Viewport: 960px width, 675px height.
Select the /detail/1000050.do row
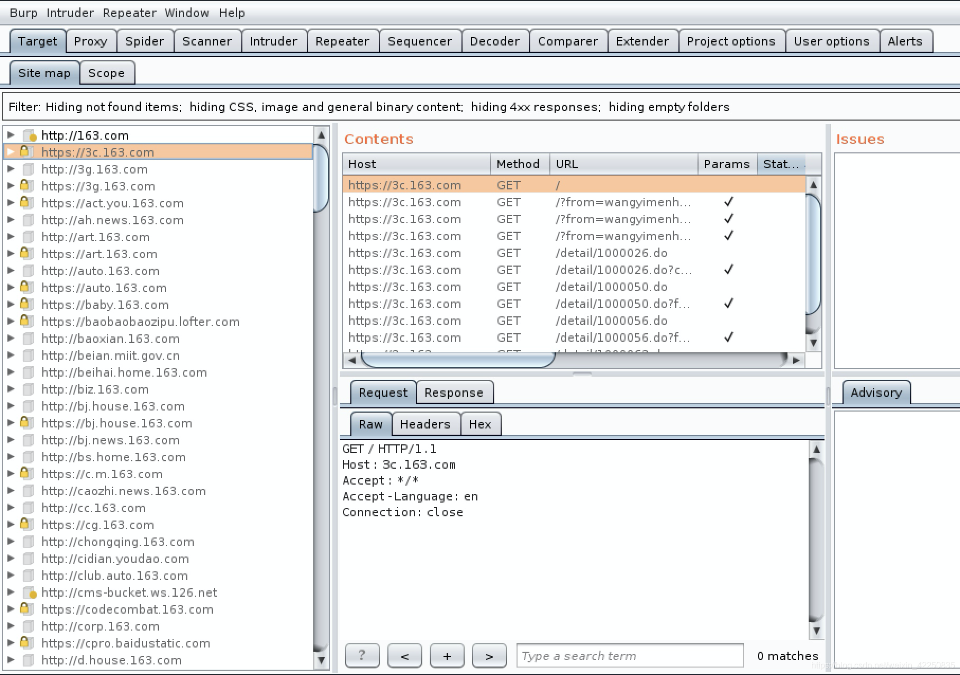click(574, 287)
